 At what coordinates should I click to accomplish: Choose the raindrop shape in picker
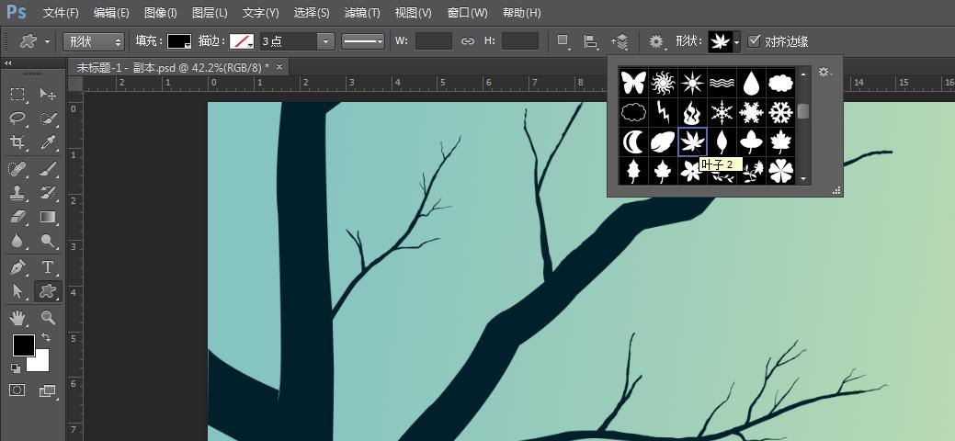point(751,83)
